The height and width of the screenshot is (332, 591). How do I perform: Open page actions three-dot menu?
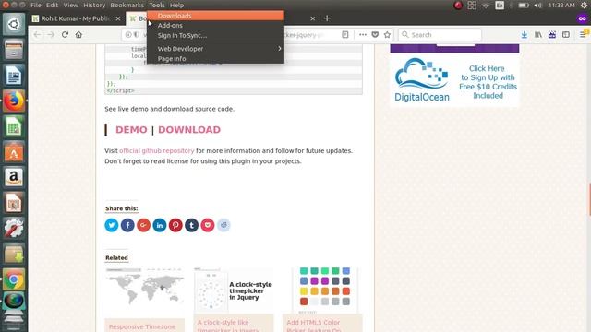[x=363, y=35]
